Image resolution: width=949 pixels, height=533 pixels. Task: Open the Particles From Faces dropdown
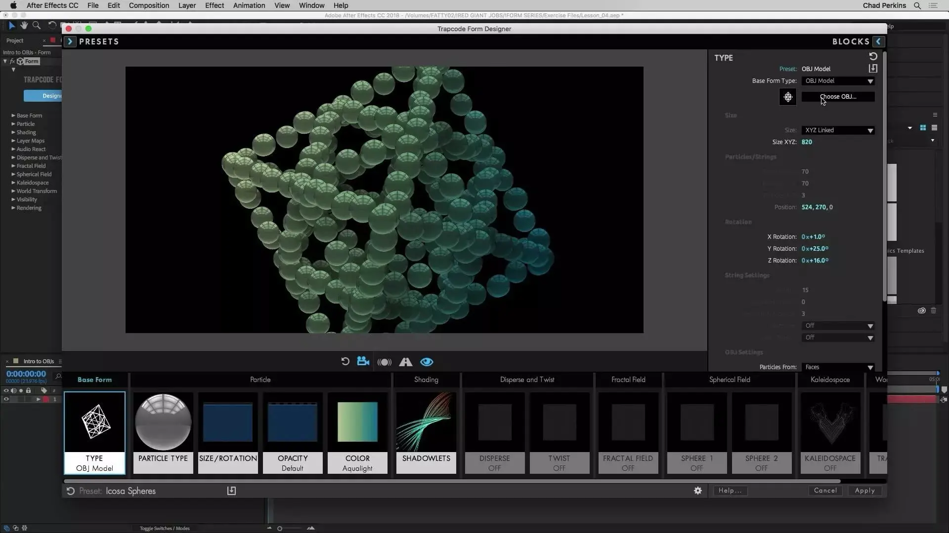[838, 367]
